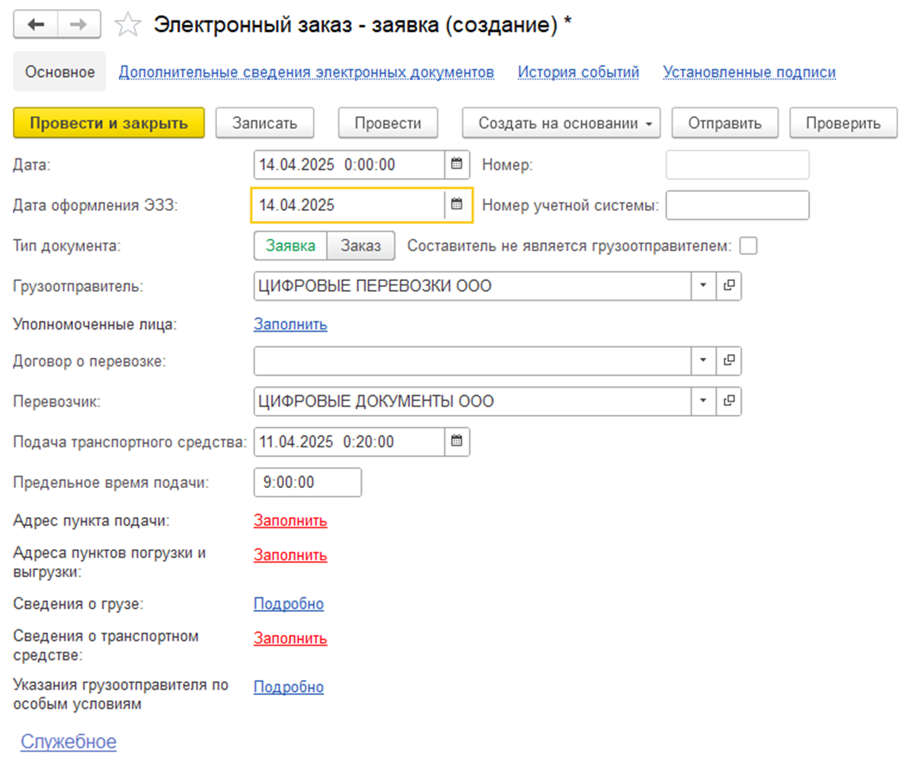Expand Перевозчик dropdown list
The image size is (905, 772).
click(x=703, y=401)
